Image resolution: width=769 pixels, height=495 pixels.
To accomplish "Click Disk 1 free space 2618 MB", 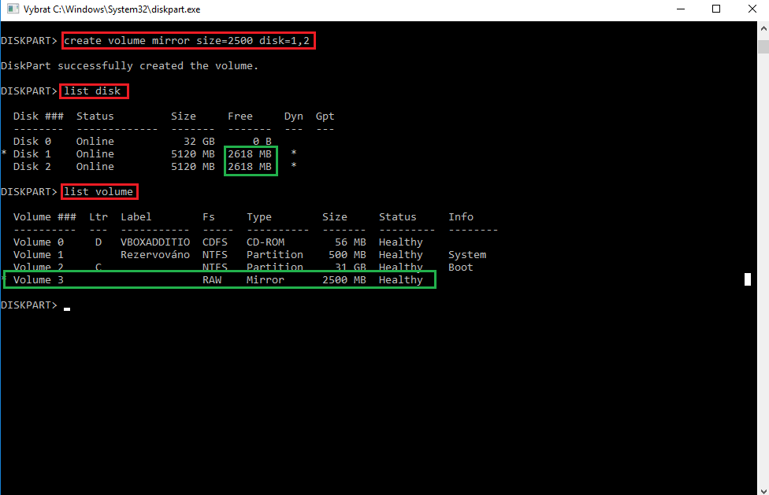I will pyautogui.click(x=250, y=154).
